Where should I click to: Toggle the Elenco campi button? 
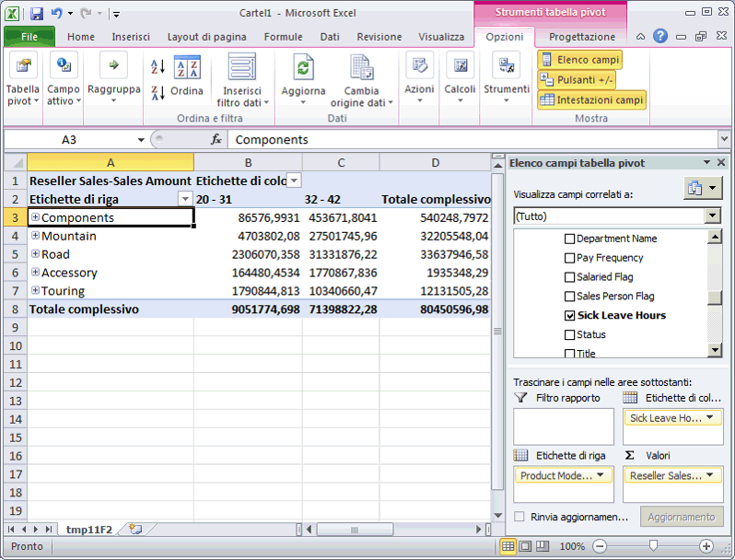coord(580,60)
